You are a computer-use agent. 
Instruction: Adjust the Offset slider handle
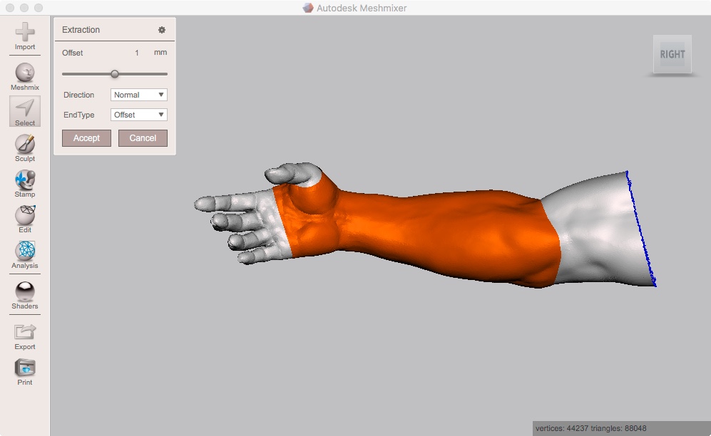click(x=115, y=73)
